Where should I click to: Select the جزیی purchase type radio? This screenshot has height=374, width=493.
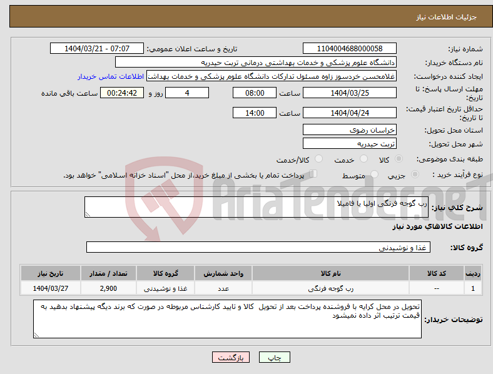pos(415,174)
